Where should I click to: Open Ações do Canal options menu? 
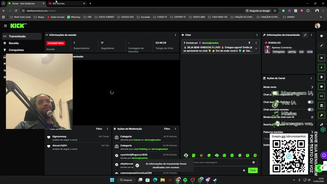coord(311,78)
